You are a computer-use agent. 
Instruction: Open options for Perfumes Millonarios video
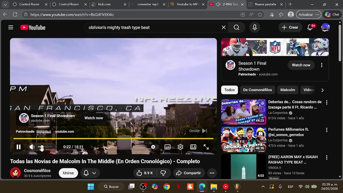tap(326, 130)
